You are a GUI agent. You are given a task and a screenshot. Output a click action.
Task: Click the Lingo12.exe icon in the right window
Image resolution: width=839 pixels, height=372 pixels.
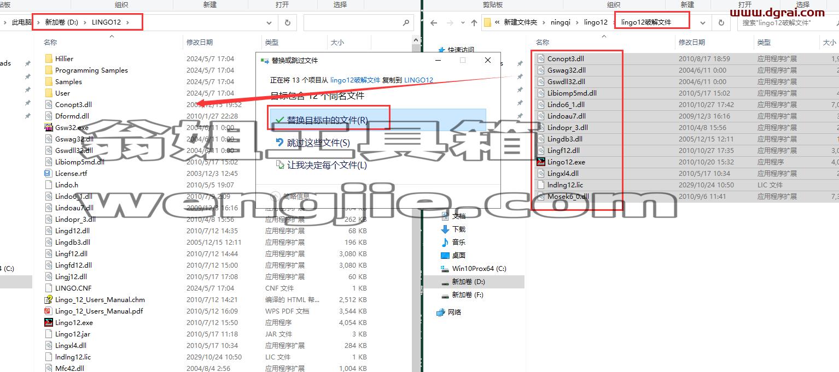click(541, 162)
